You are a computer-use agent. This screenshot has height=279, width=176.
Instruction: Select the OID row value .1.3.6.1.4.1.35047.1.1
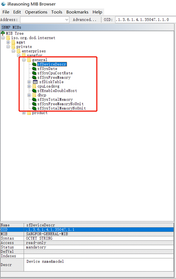(50, 230)
